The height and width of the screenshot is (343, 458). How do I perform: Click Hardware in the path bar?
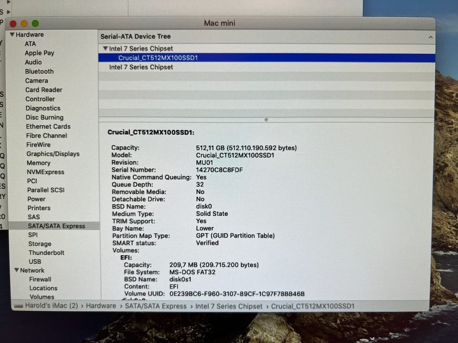pyautogui.click(x=101, y=306)
